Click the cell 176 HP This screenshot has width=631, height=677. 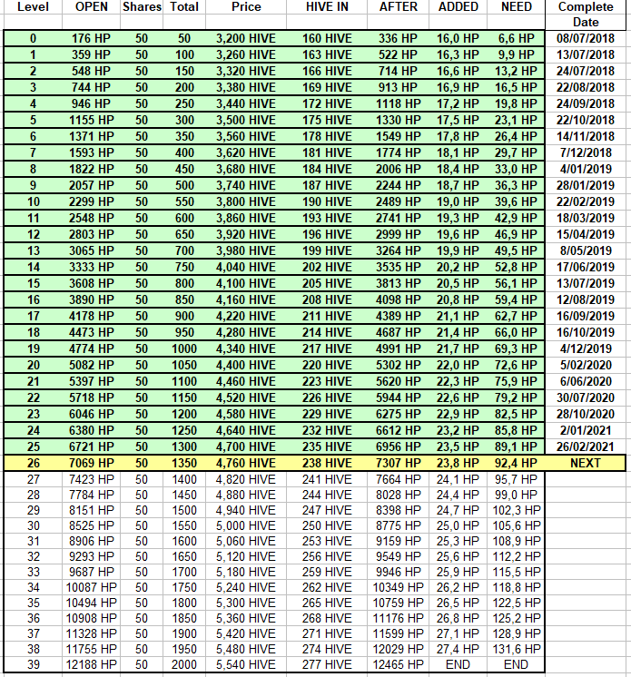coord(91,38)
